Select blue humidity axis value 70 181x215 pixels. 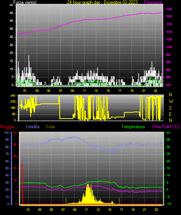click(7, 154)
